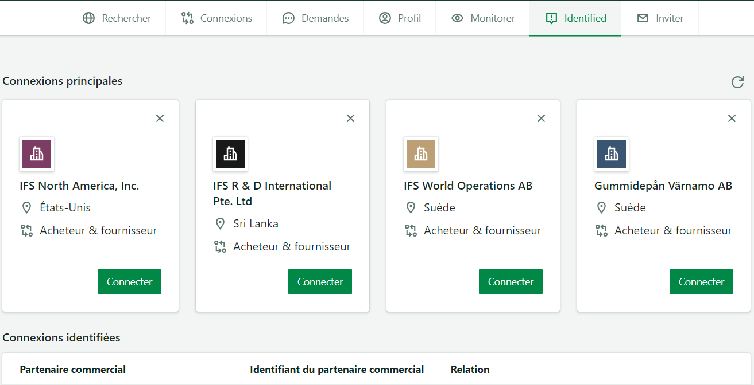Select the Identified tab
This screenshot has width=754, height=385.
(x=575, y=18)
